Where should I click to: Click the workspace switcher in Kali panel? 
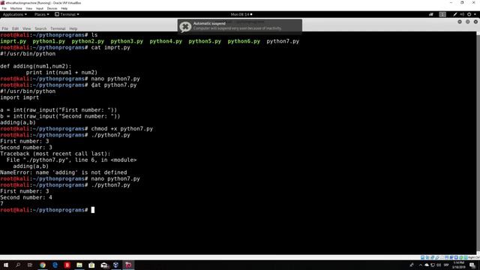click(x=442, y=14)
